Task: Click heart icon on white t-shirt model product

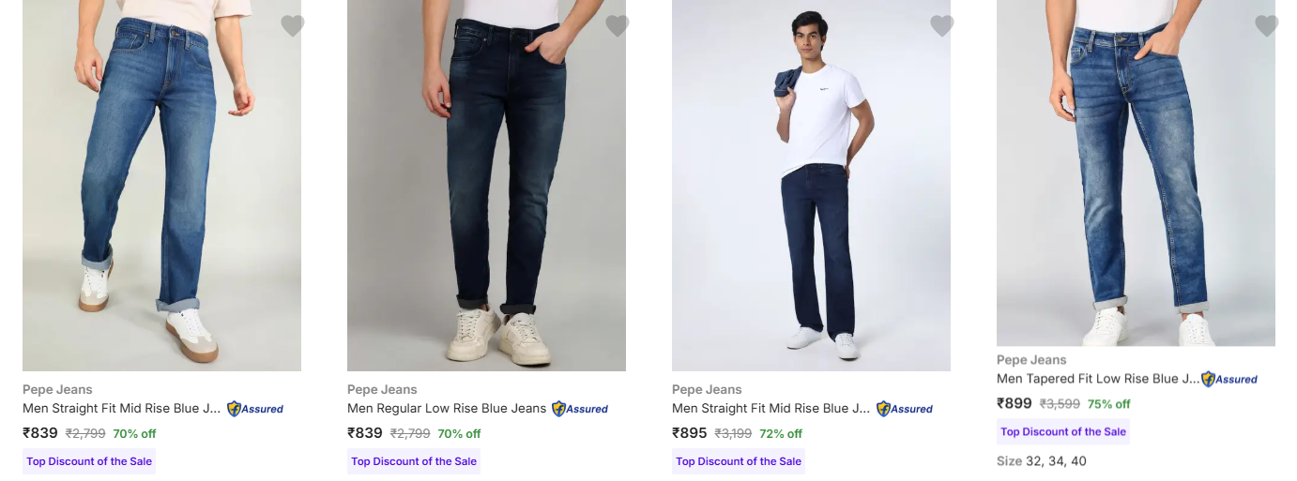Action: 941,26
